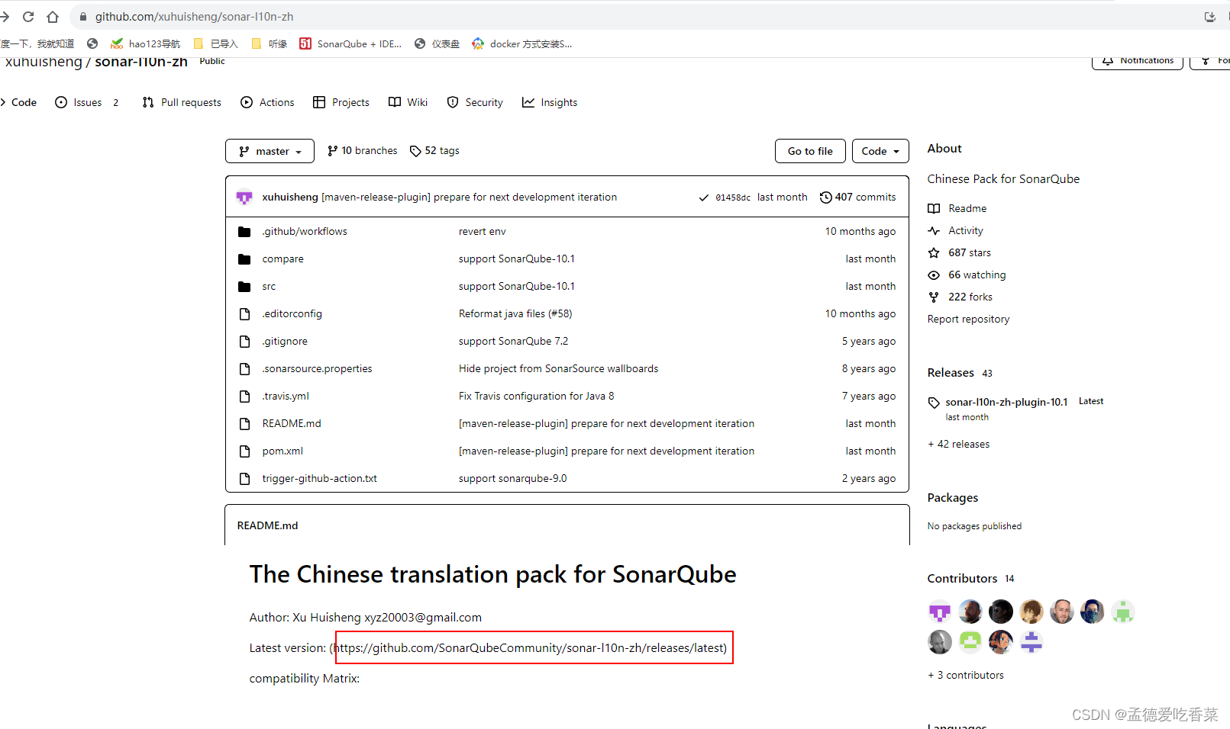
Task: Open the Pull requests tab
Action: (x=182, y=102)
